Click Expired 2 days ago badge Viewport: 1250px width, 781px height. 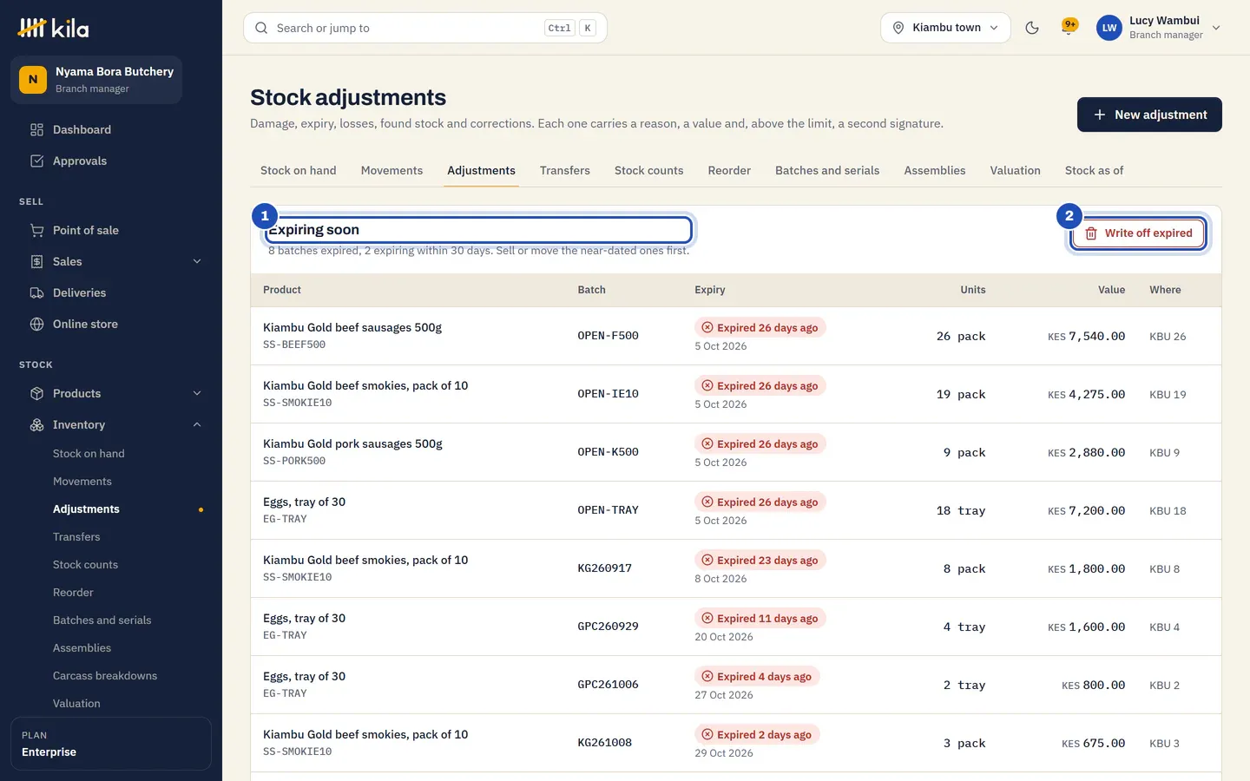(757, 735)
